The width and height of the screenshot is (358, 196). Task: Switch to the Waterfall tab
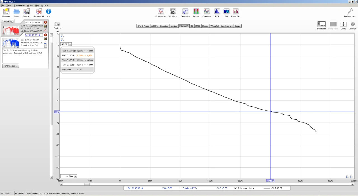click(215, 26)
